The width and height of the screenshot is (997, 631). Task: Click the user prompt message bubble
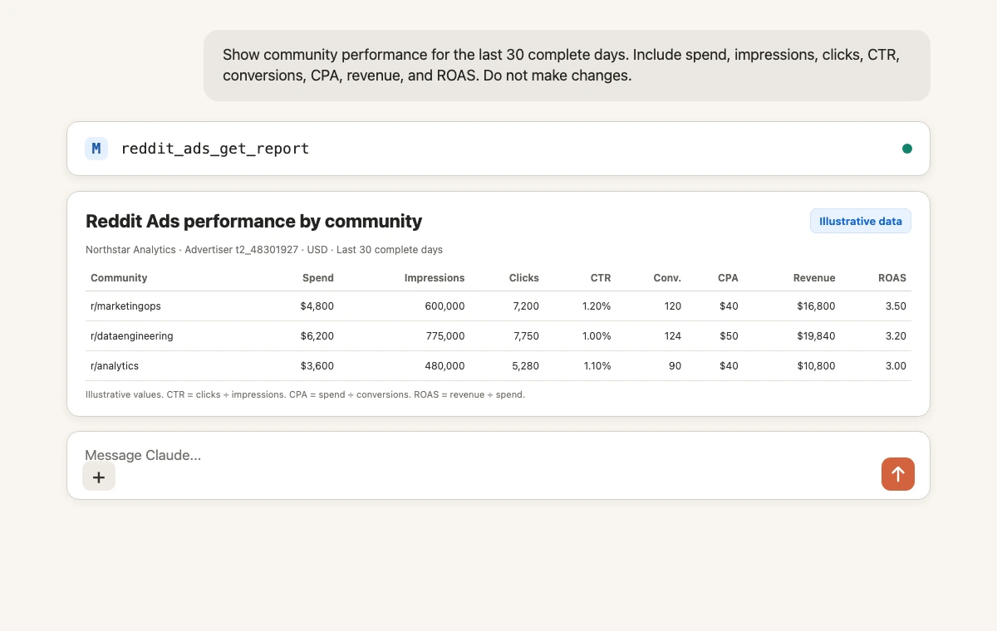click(567, 66)
